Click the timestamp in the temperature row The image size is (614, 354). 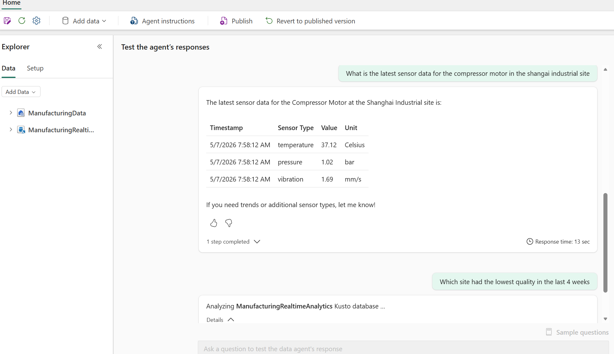point(240,145)
